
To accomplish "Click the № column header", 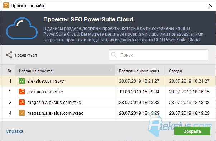I will 8,71.
